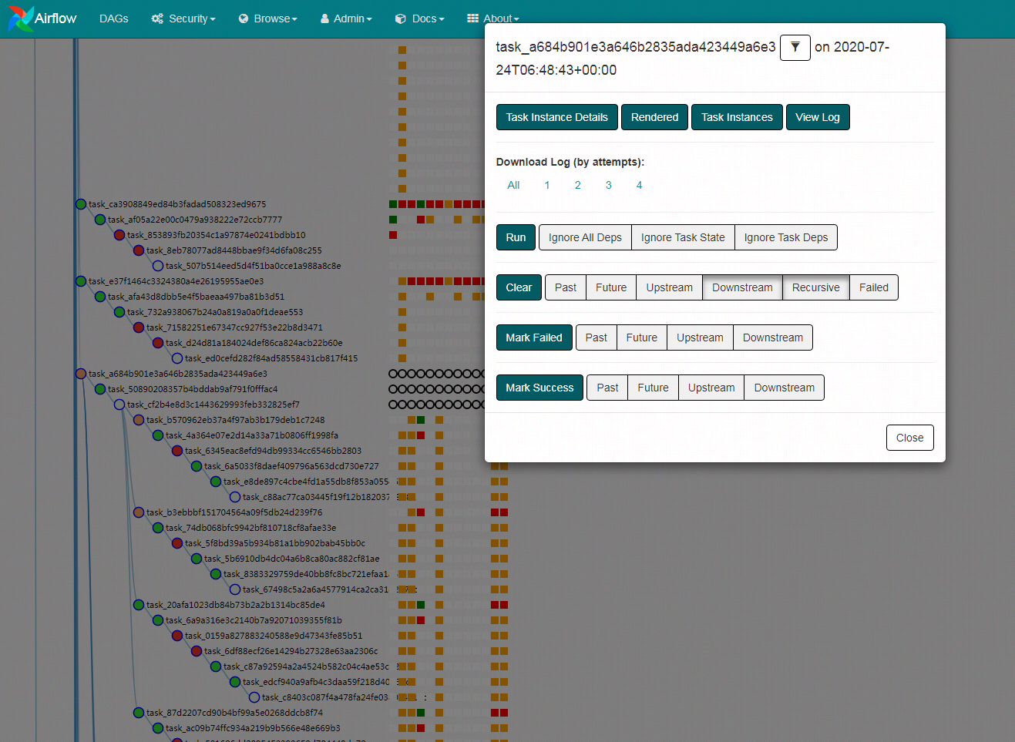Click the Mark Failed button
1015x742 pixels.
point(534,337)
